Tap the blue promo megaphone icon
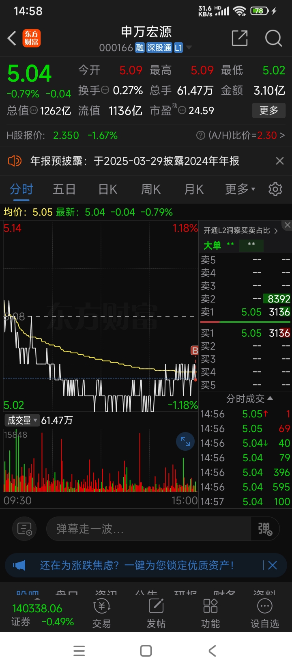Screen dimensions: 292x670 (x=19, y=565)
